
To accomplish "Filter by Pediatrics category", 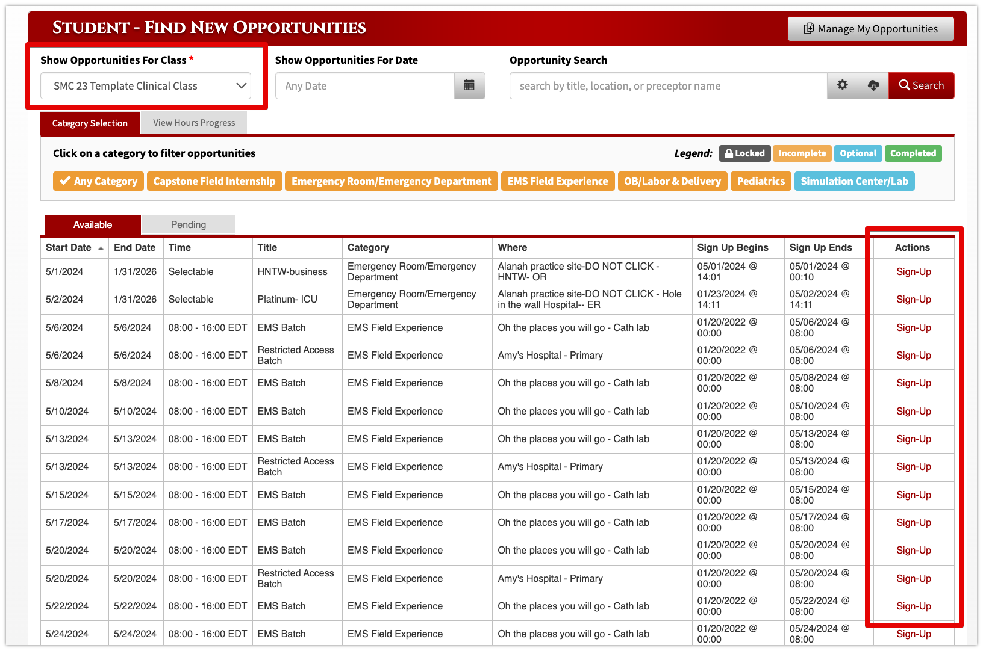I will point(761,181).
